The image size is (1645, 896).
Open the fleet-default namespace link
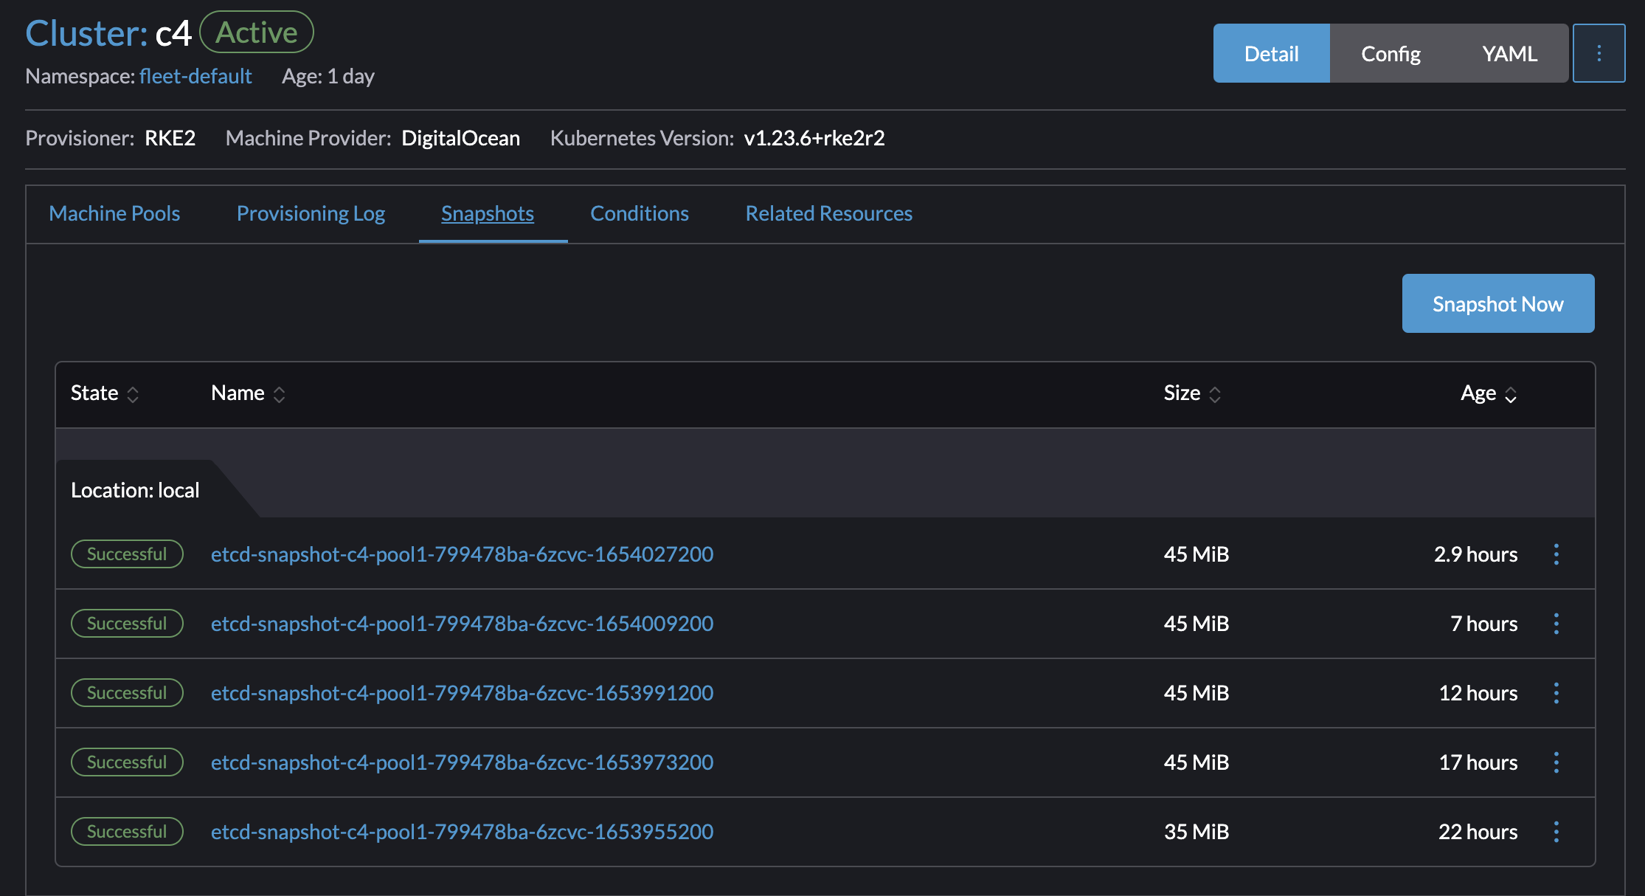(x=195, y=76)
